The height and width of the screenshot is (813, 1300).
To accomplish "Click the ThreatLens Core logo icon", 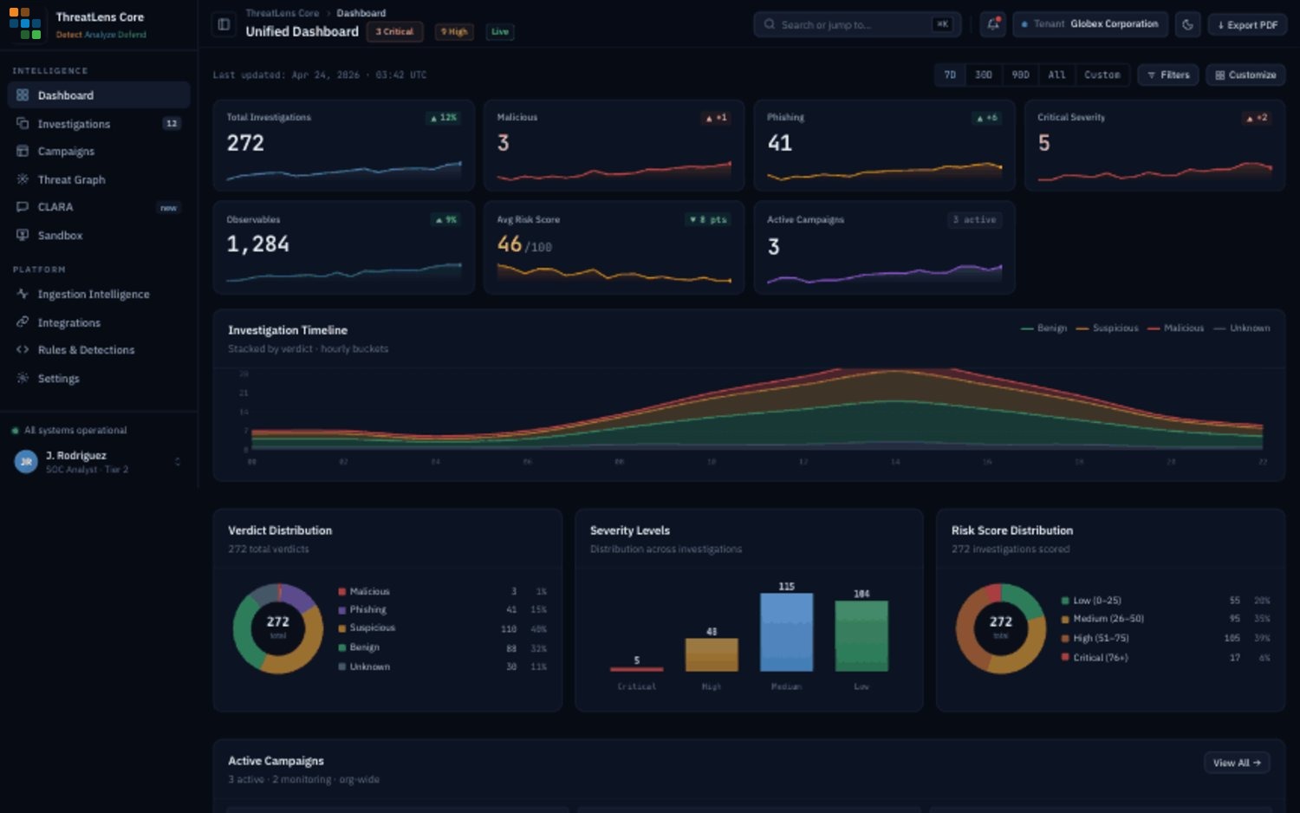I will (25, 23).
